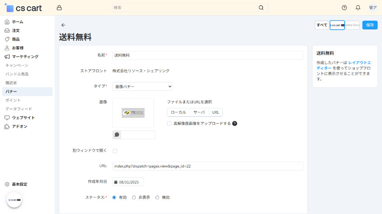Click the 保存 save button
This screenshot has width=382, height=214.
[370, 25]
